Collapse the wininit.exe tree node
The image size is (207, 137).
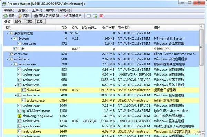tap(7, 59)
